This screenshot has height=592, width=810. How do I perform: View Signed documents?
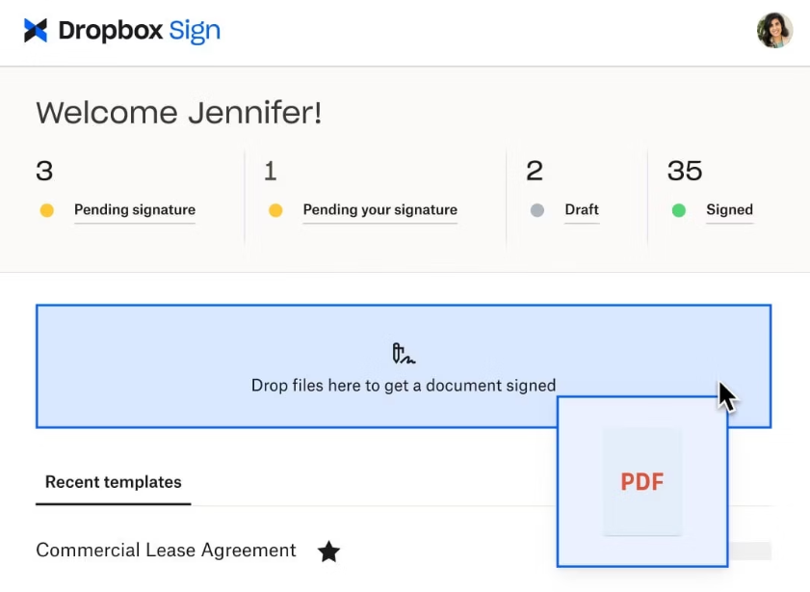(x=729, y=210)
